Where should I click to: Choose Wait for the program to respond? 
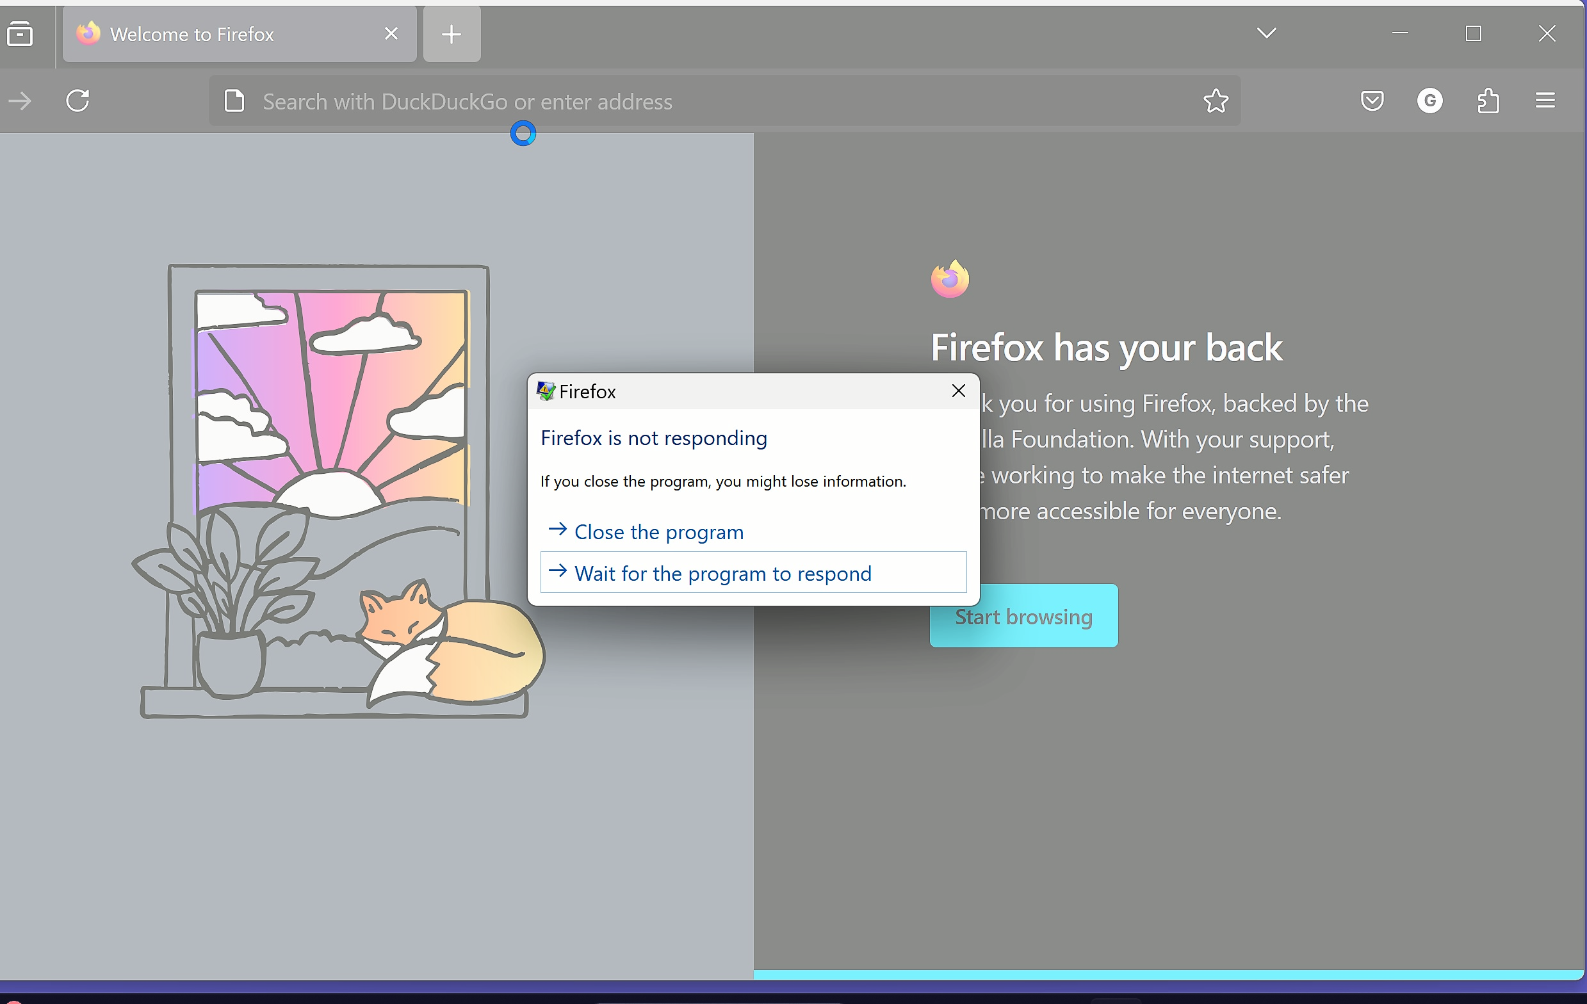[753, 572]
